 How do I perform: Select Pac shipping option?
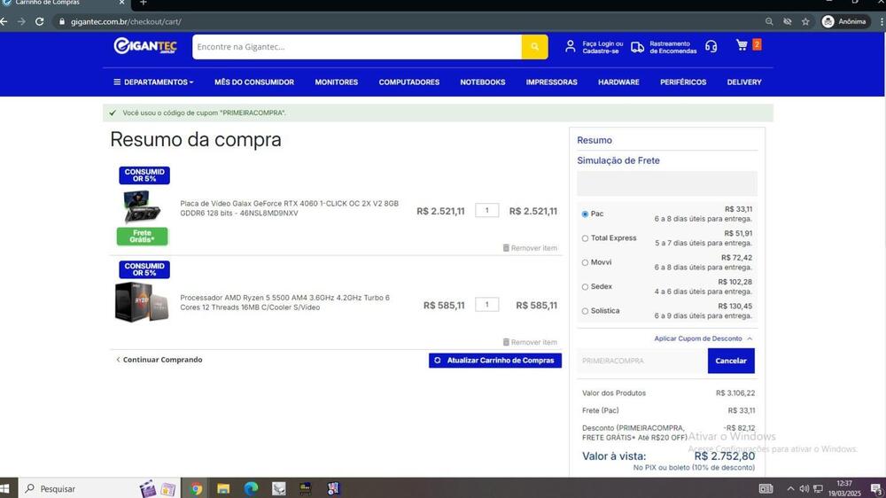[585, 214]
